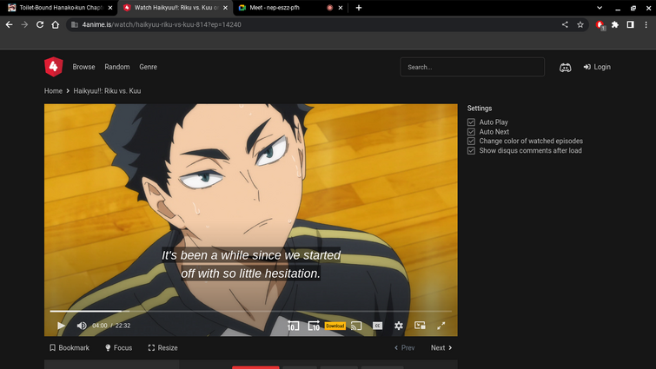Go forward in browser history

point(24,24)
